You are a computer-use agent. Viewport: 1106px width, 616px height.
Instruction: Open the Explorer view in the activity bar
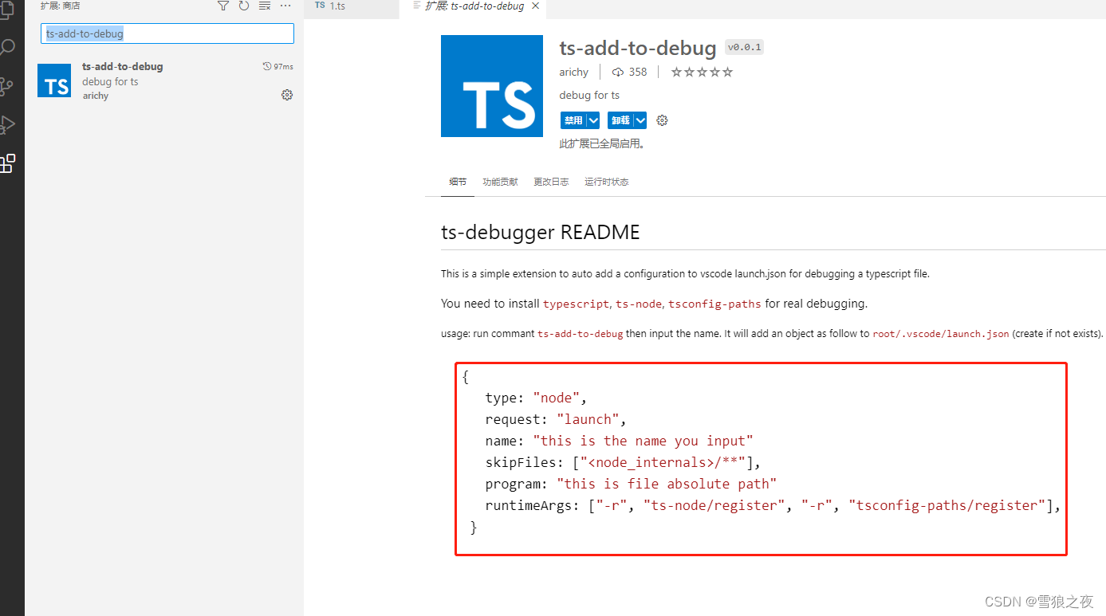(10, 8)
